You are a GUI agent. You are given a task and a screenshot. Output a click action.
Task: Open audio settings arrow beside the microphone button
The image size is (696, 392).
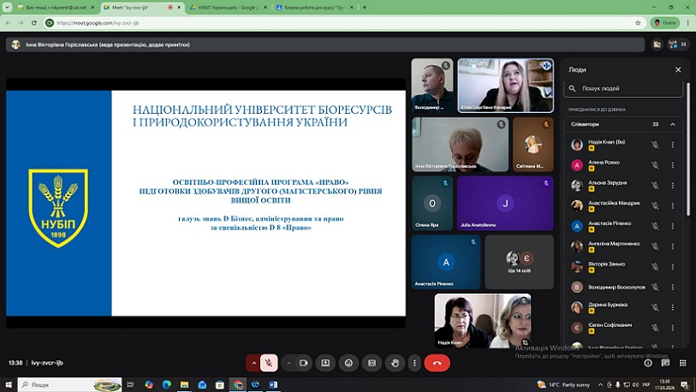253,363
